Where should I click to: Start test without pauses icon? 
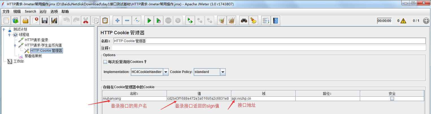(159, 20)
